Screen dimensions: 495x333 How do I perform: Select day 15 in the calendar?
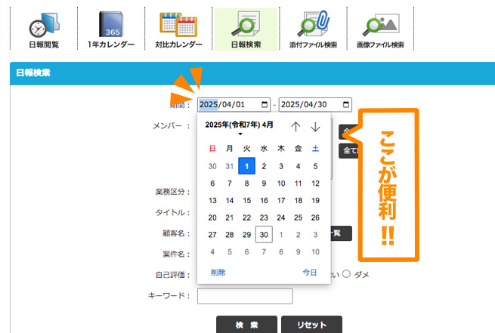247,200
